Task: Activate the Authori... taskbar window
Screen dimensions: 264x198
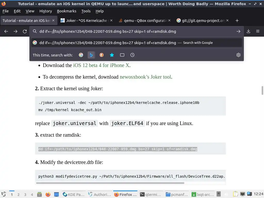Action: [100, 194]
